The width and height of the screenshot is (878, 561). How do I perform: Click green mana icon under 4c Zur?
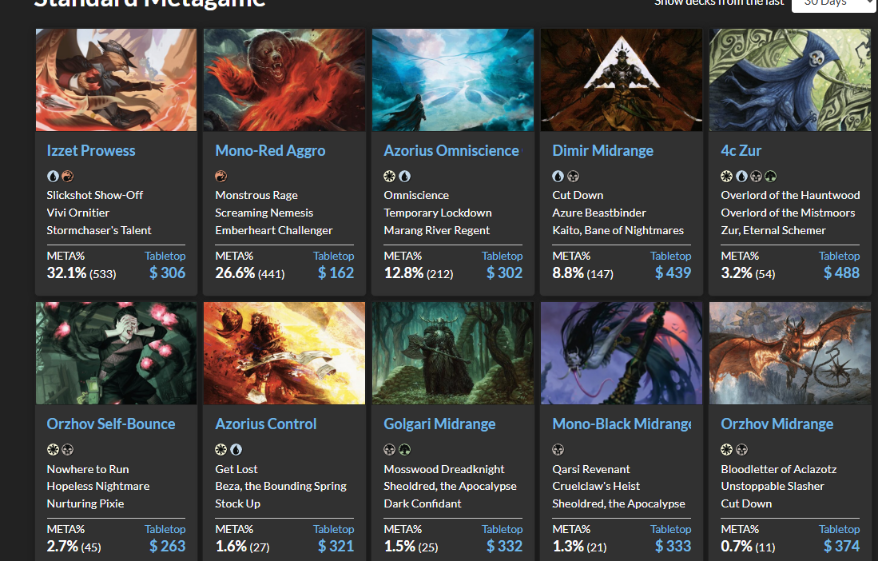click(770, 177)
